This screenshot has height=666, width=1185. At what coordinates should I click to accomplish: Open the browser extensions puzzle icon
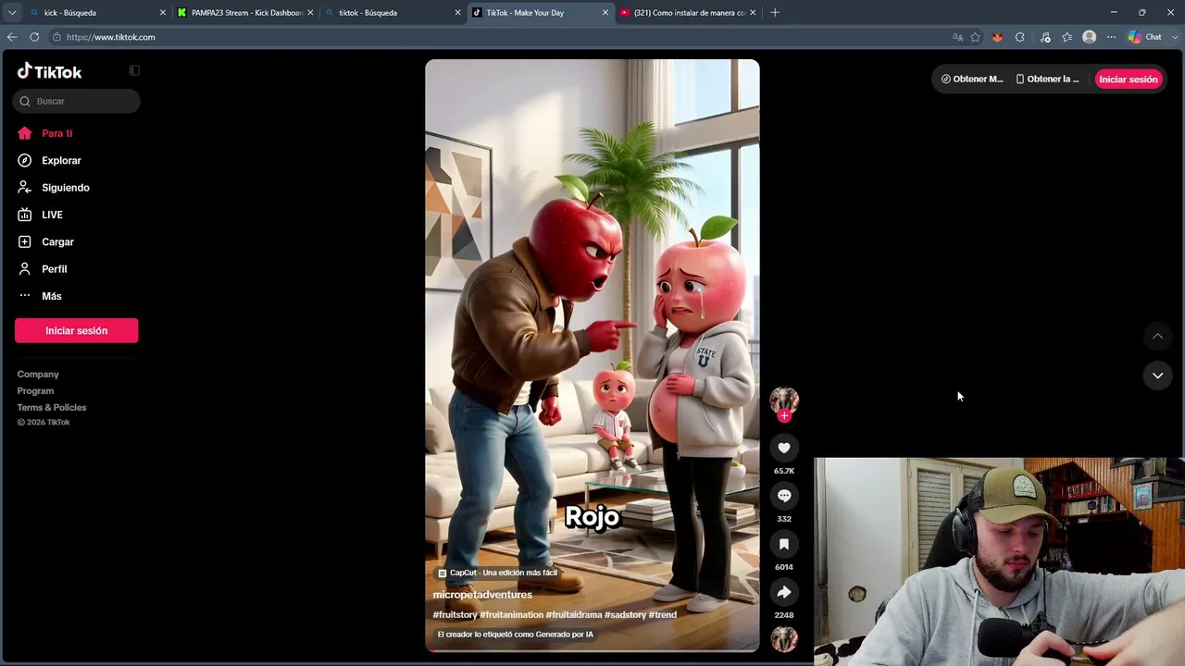click(1019, 37)
